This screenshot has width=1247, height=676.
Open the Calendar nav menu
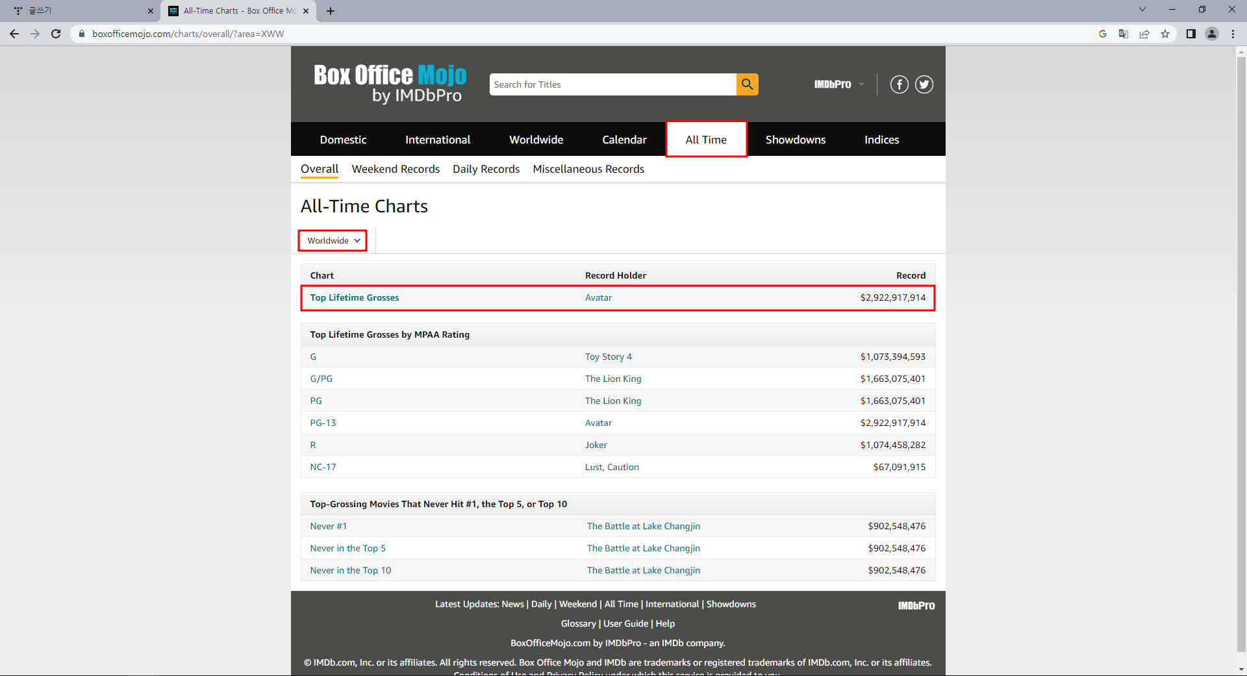coord(624,140)
